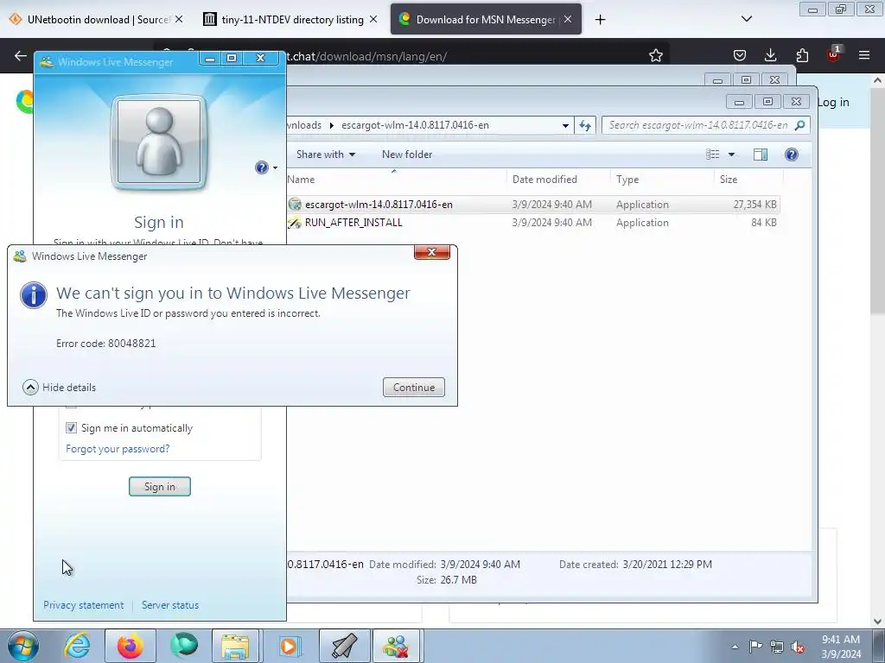Show hidden system tray icons
The image size is (885, 663).
point(735,647)
